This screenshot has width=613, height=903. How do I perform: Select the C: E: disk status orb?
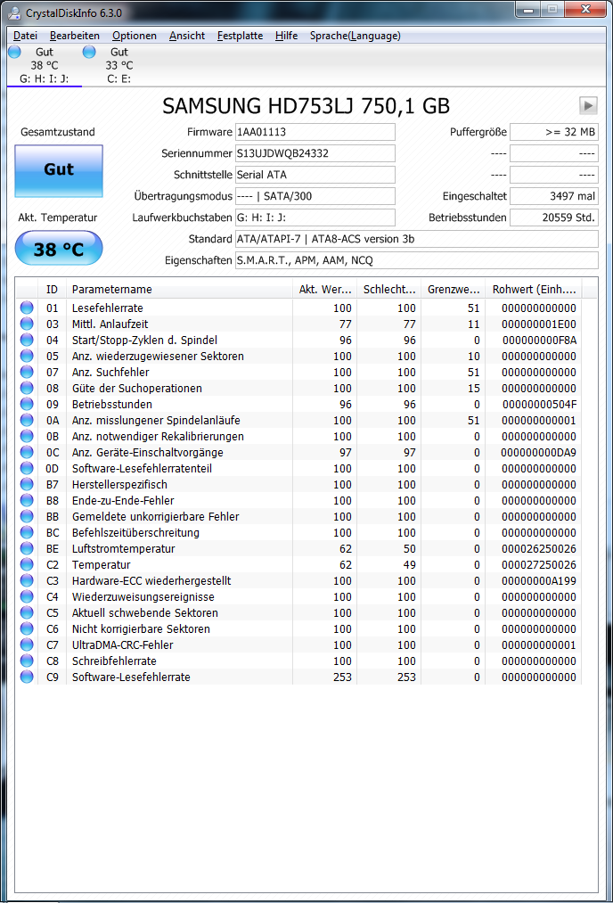tap(89, 52)
